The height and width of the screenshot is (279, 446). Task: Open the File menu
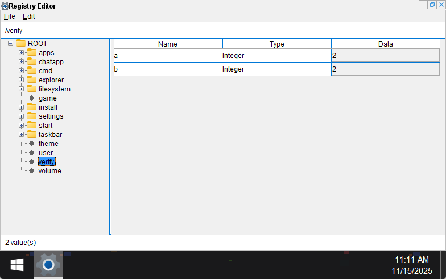(10, 16)
